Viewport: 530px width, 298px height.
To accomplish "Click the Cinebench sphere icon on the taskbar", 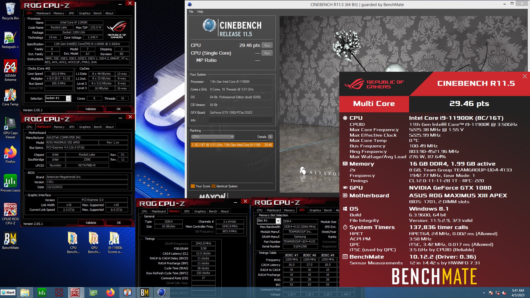I will 161,292.
